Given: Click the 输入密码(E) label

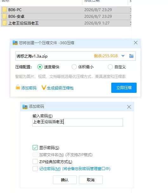Looking at the screenshot, I should (x=42, y=116).
